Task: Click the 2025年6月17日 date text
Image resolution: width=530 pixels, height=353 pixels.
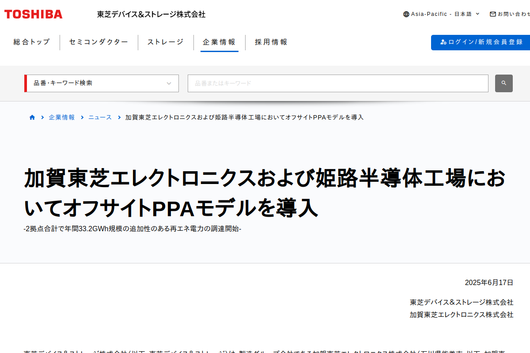Action: click(x=489, y=282)
